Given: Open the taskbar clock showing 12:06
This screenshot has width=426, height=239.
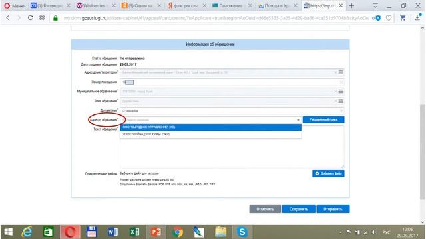Looking at the screenshot, I should [407, 232].
